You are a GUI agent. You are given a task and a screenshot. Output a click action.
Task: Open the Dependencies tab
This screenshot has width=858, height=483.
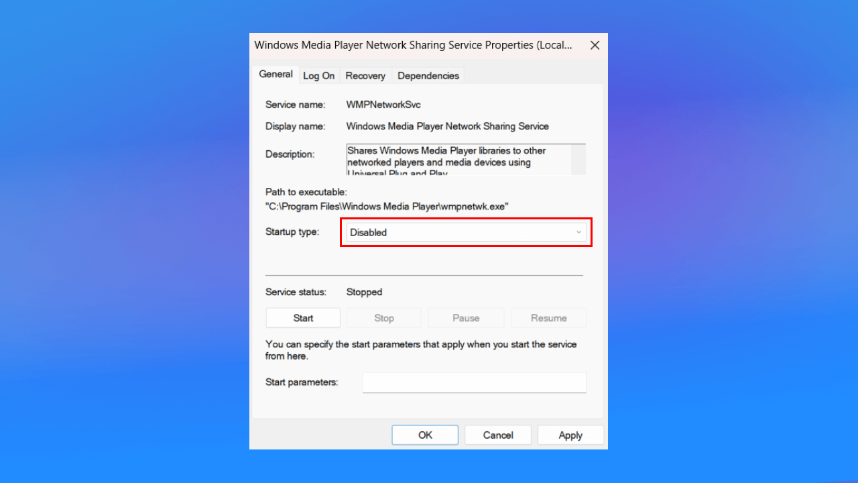pos(428,76)
